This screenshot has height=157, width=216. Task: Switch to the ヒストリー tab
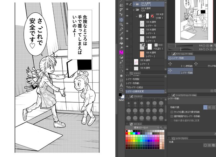click(x=135, y=73)
